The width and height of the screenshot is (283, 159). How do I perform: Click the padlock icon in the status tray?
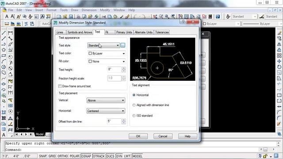click(x=265, y=156)
